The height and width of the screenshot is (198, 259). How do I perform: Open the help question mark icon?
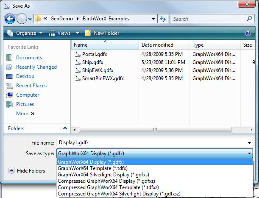tap(248, 33)
